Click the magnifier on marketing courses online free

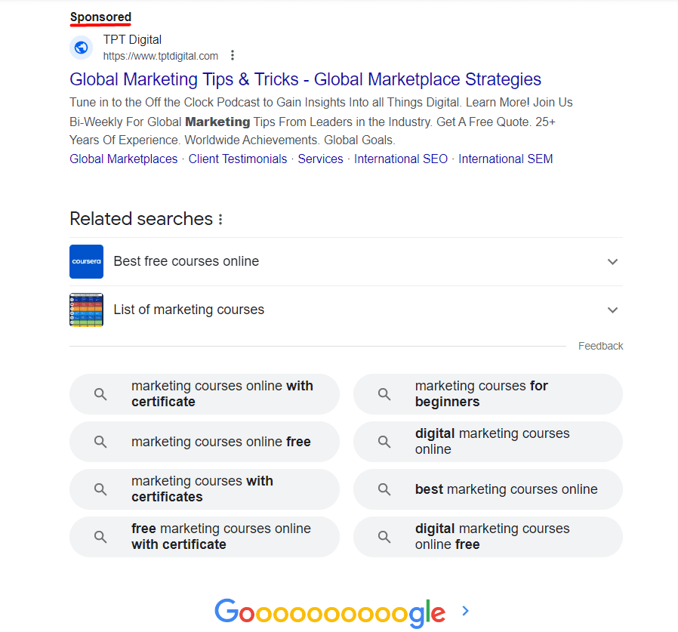(x=100, y=441)
